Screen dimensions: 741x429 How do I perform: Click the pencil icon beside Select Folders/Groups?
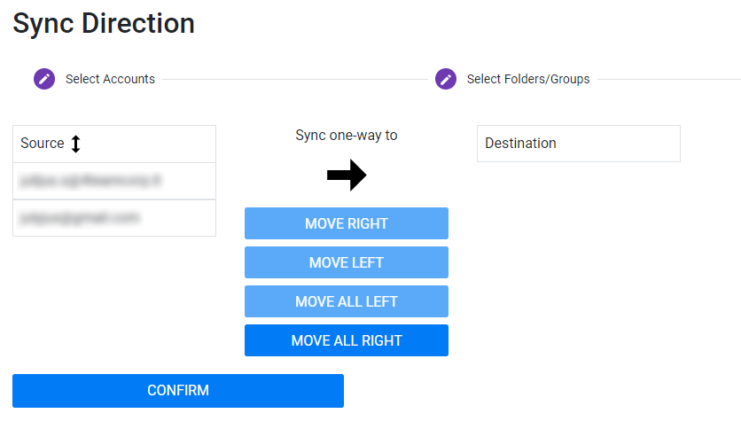click(x=446, y=79)
